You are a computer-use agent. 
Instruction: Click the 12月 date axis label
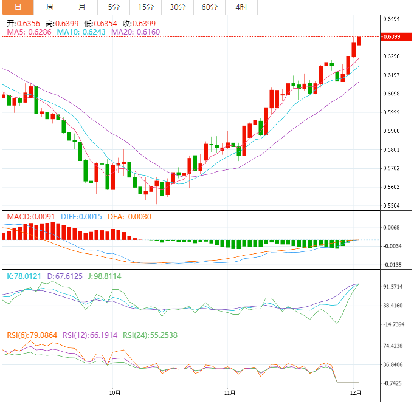[x=356, y=393]
